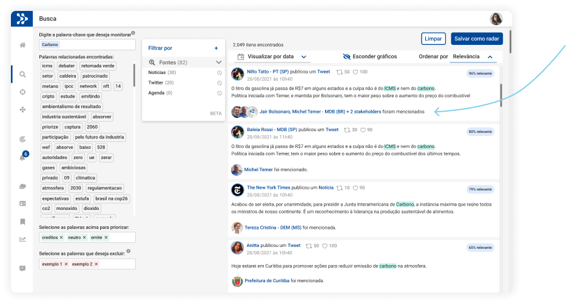
Task: Open the user profile avatar
Action: (496, 19)
